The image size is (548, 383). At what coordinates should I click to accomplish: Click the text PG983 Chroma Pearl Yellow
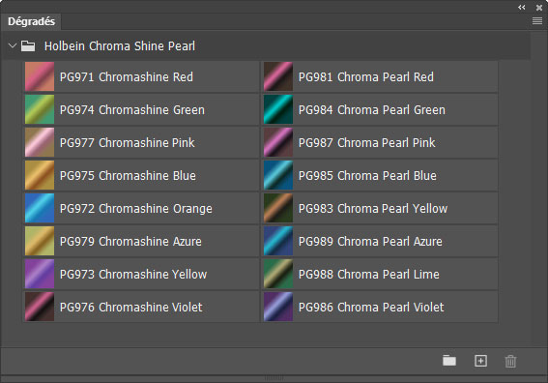[x=373, y=209]
